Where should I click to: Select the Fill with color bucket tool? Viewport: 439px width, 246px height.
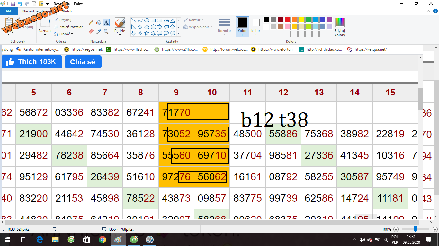pyautogui.click(x=99, y=23)
